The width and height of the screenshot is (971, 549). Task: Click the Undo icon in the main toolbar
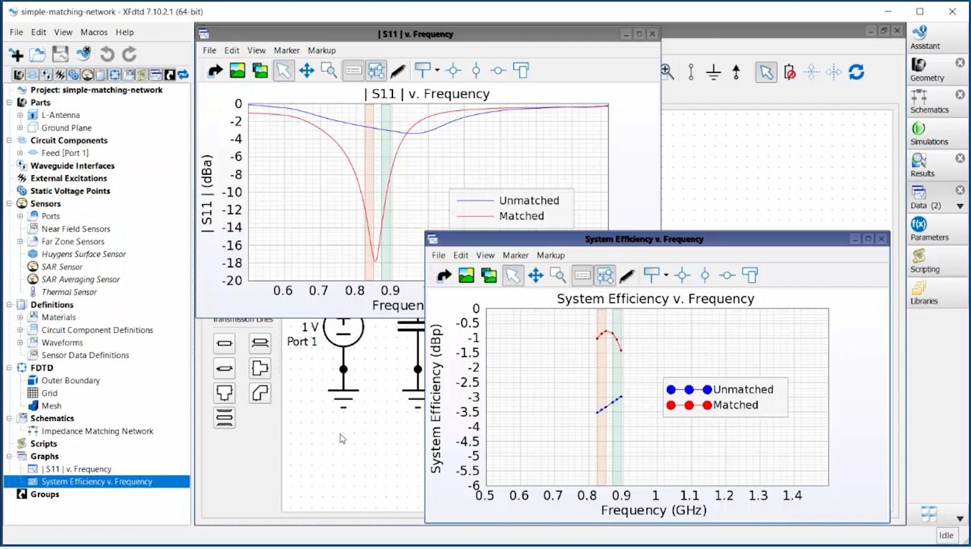pyautogui.click(x=107, y=54)
